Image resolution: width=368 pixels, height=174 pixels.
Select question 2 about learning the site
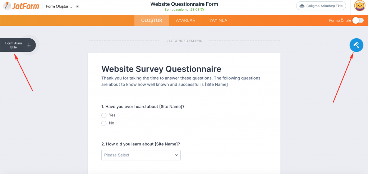pyautogui.click(x=141, y=144)
